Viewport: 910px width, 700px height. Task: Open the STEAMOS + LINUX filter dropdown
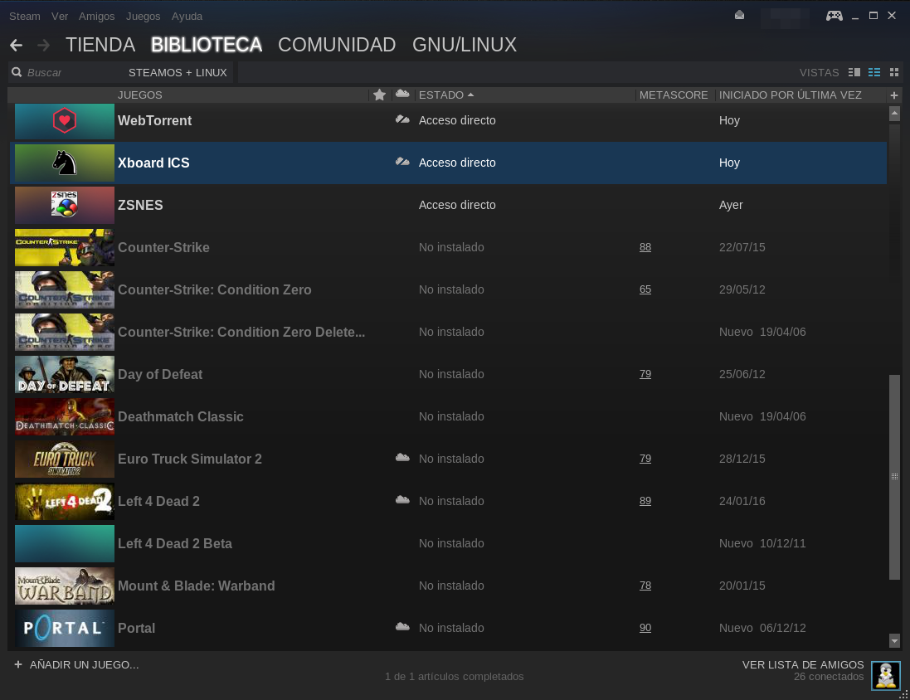tap(178, 72)
